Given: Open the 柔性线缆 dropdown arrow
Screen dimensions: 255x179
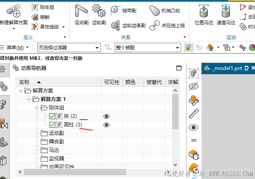Looking at the screenshot, I should click(x=64, y=27).
